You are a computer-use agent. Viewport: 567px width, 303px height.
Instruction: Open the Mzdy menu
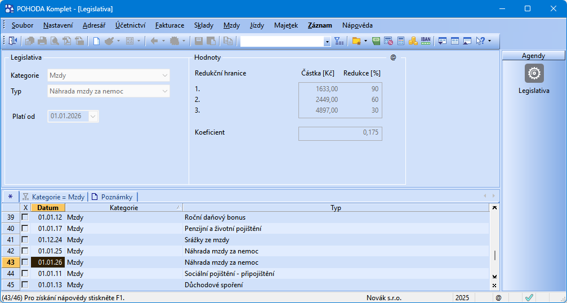[x=231, y=25]
